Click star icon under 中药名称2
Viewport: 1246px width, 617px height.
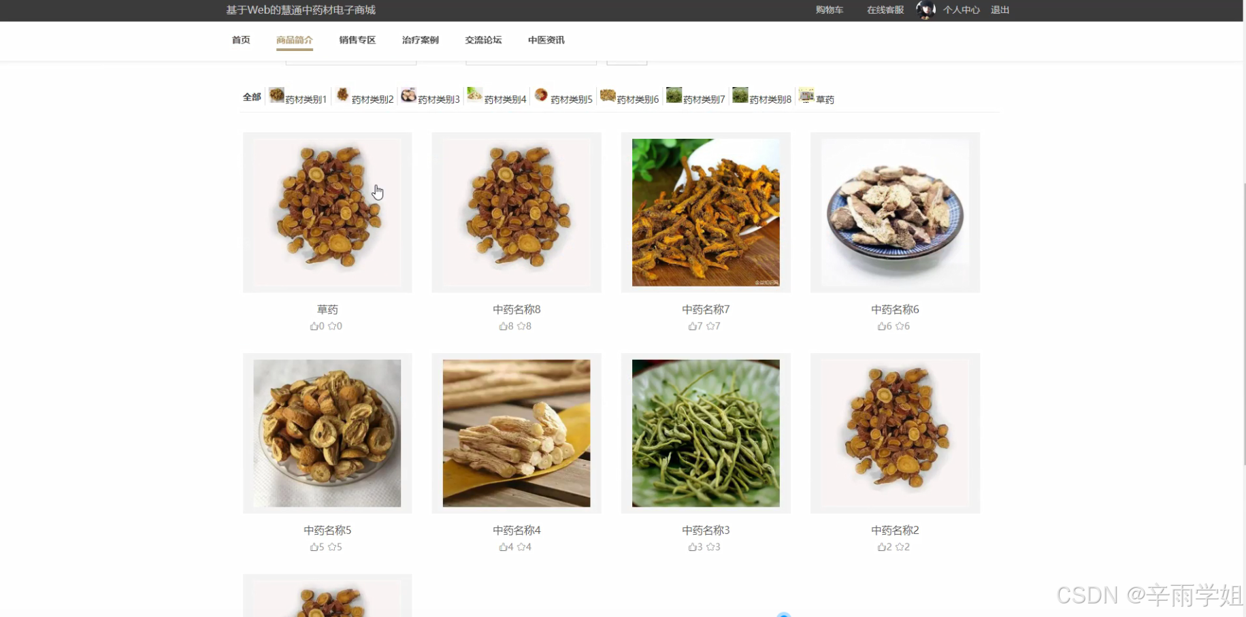coord(899,547)
